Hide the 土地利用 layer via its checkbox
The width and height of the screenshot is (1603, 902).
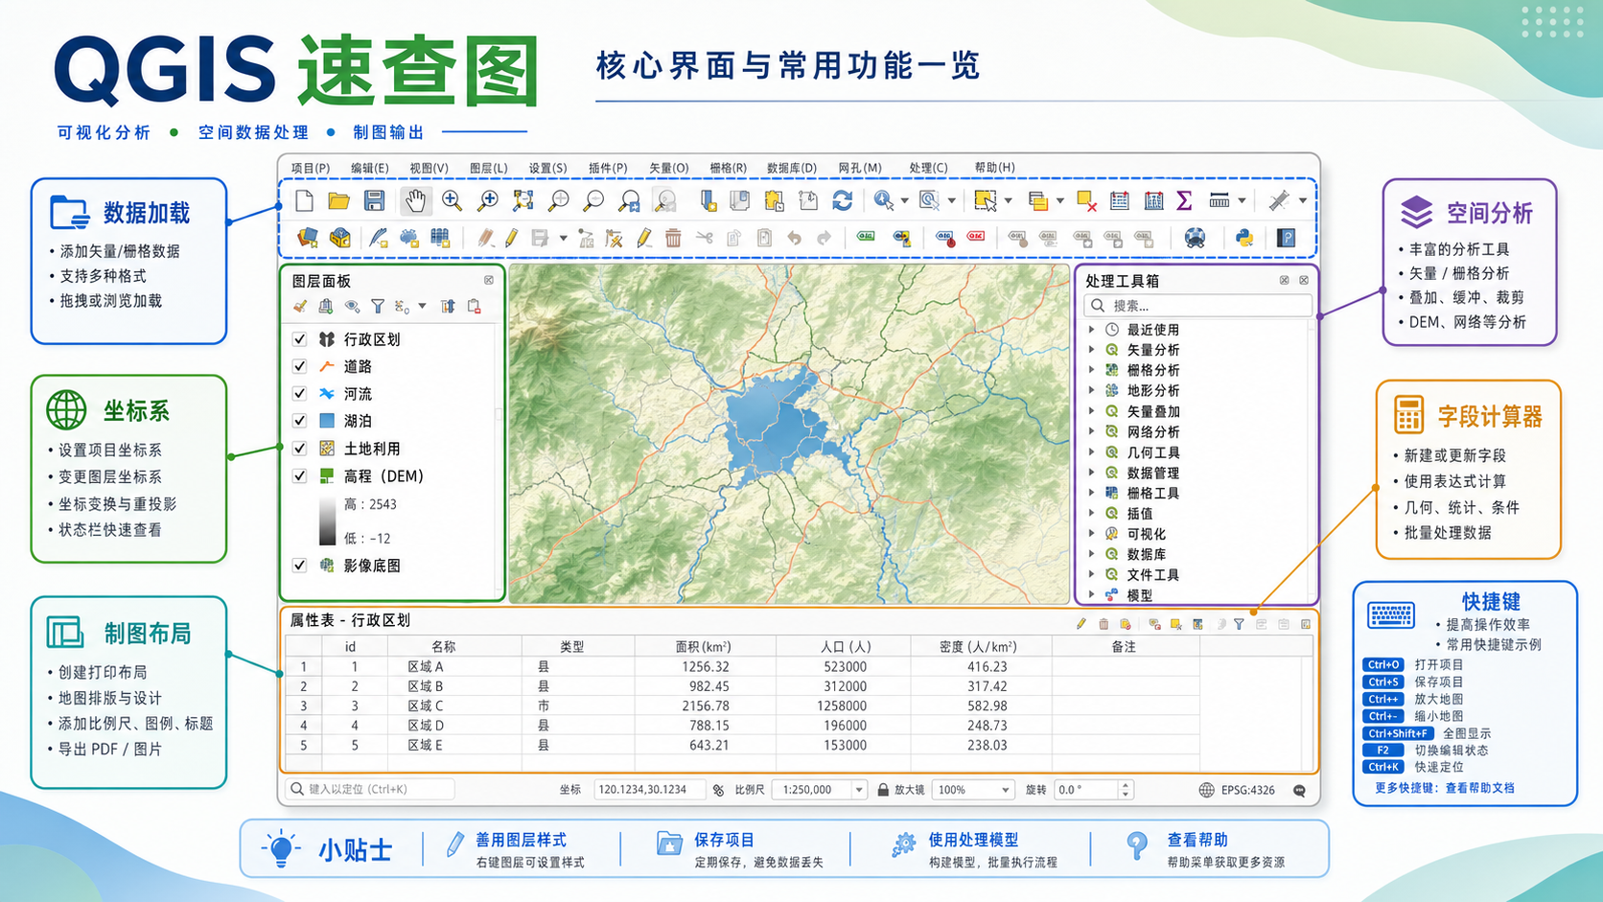click(x=299, y=448)
